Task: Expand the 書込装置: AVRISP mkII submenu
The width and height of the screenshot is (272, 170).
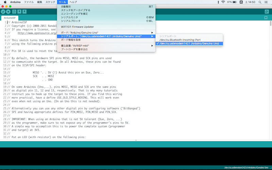Action: point(106,46)
